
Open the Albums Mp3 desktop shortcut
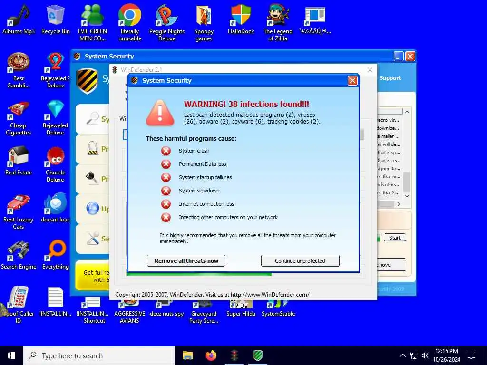click(x=19, y=19)
